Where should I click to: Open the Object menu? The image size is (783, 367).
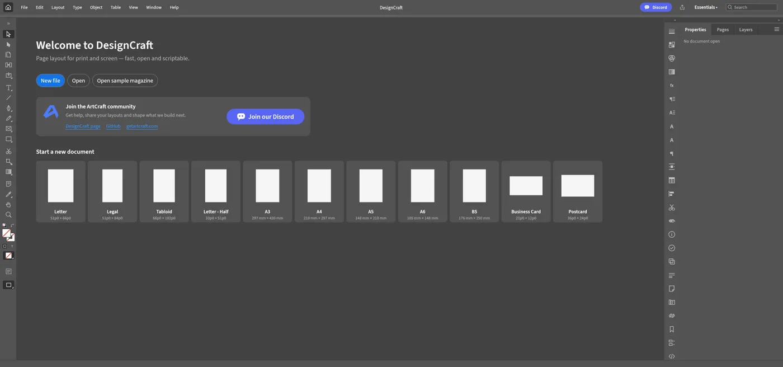tap(96, 7)
